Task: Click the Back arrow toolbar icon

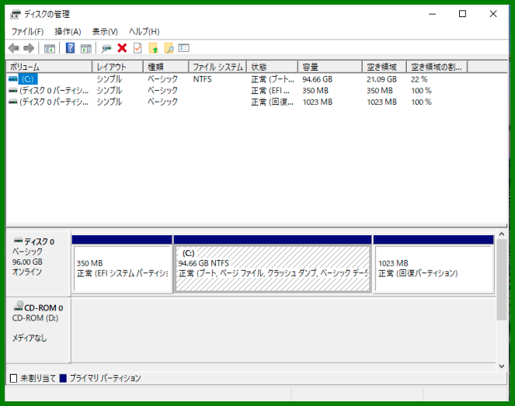Action: [13, 48]
